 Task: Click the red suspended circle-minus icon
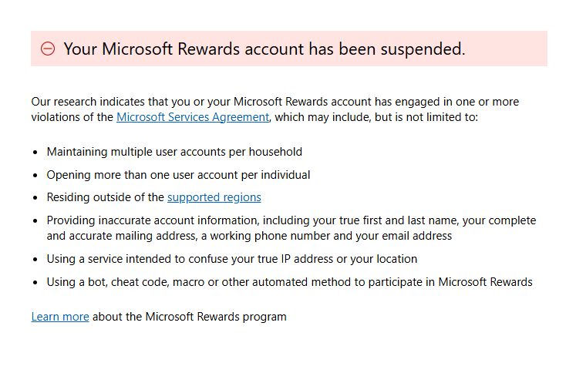48,49
